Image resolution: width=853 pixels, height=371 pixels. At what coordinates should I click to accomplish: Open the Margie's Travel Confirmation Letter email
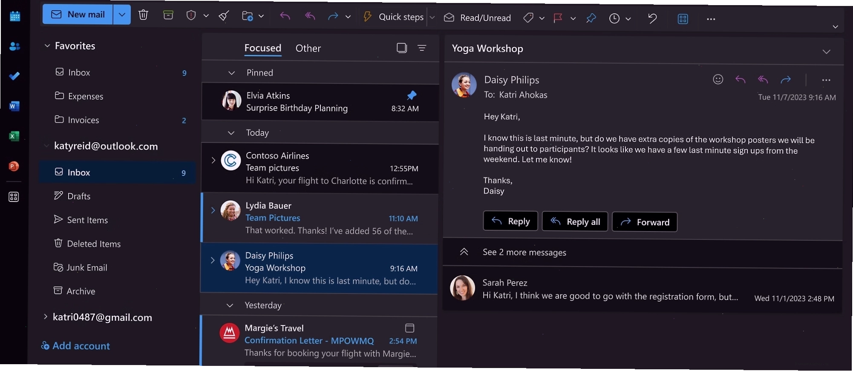pos(319,340)
